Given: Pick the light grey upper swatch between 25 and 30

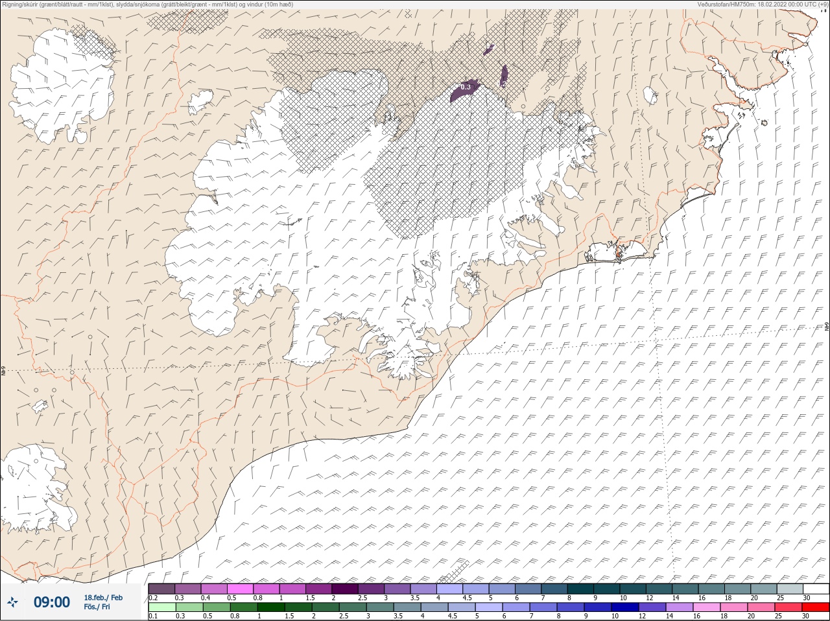Looking at the screenshot, I should pyautogui.click(x=790, y=589).
